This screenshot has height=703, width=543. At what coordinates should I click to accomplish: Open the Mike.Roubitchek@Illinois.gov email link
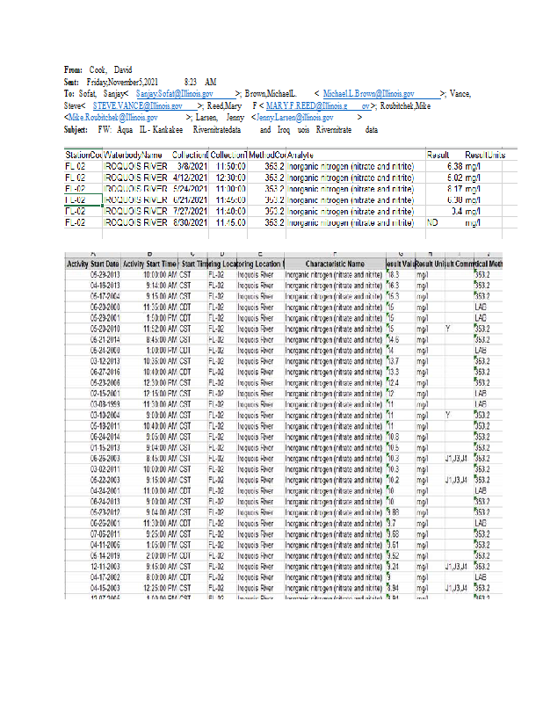113,117
